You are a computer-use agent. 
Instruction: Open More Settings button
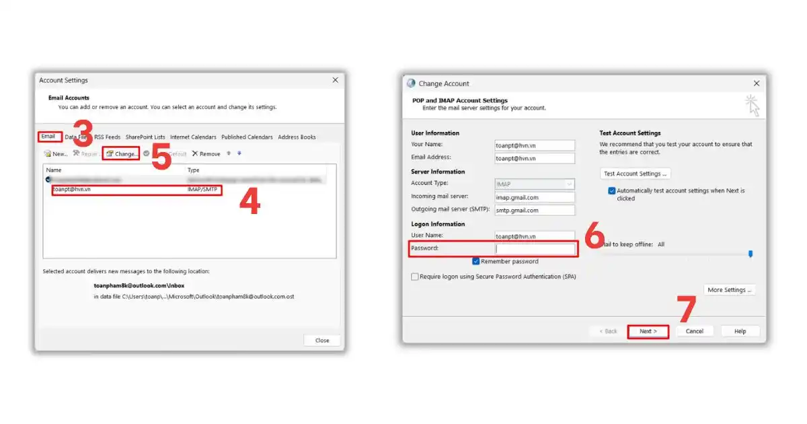730,290
